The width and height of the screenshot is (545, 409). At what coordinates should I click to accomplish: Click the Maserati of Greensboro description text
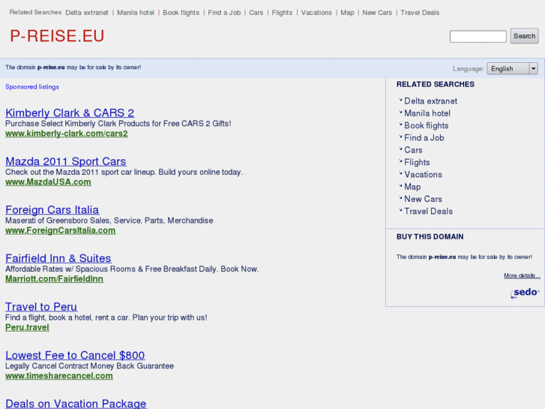pos(109,221)
